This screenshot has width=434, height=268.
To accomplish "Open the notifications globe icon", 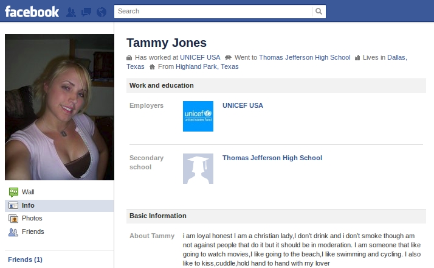I will click(x=102, y=12).
